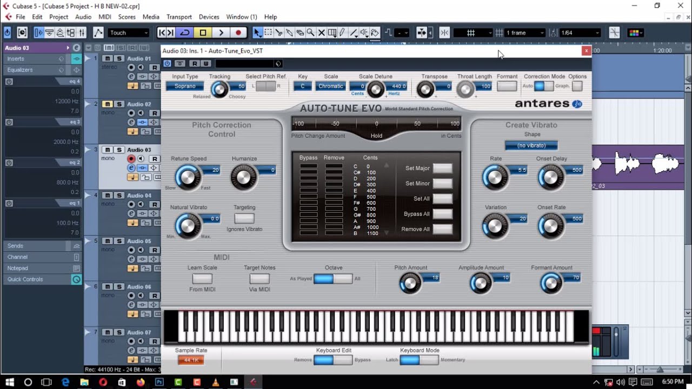Viewport: 692px width, 389px height.
Task: Open the MIDI menu
Action: pyautogui.click(x=105, y=17)
